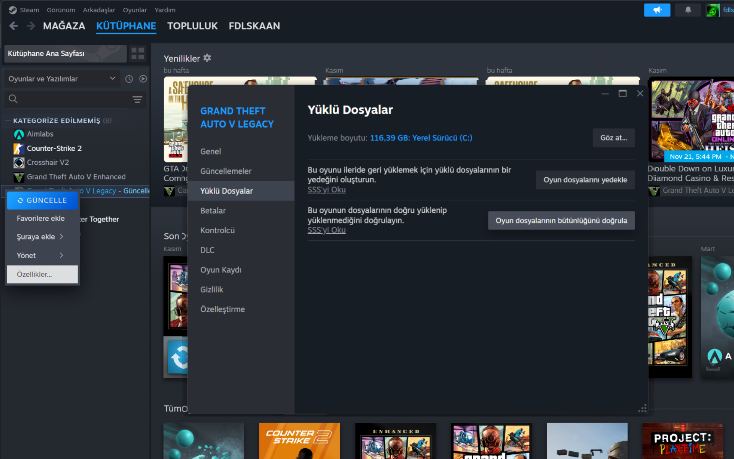Viewport: 734px width, 459px height.
Task: Open the notifications bell
Action: [x=688, y=10]
